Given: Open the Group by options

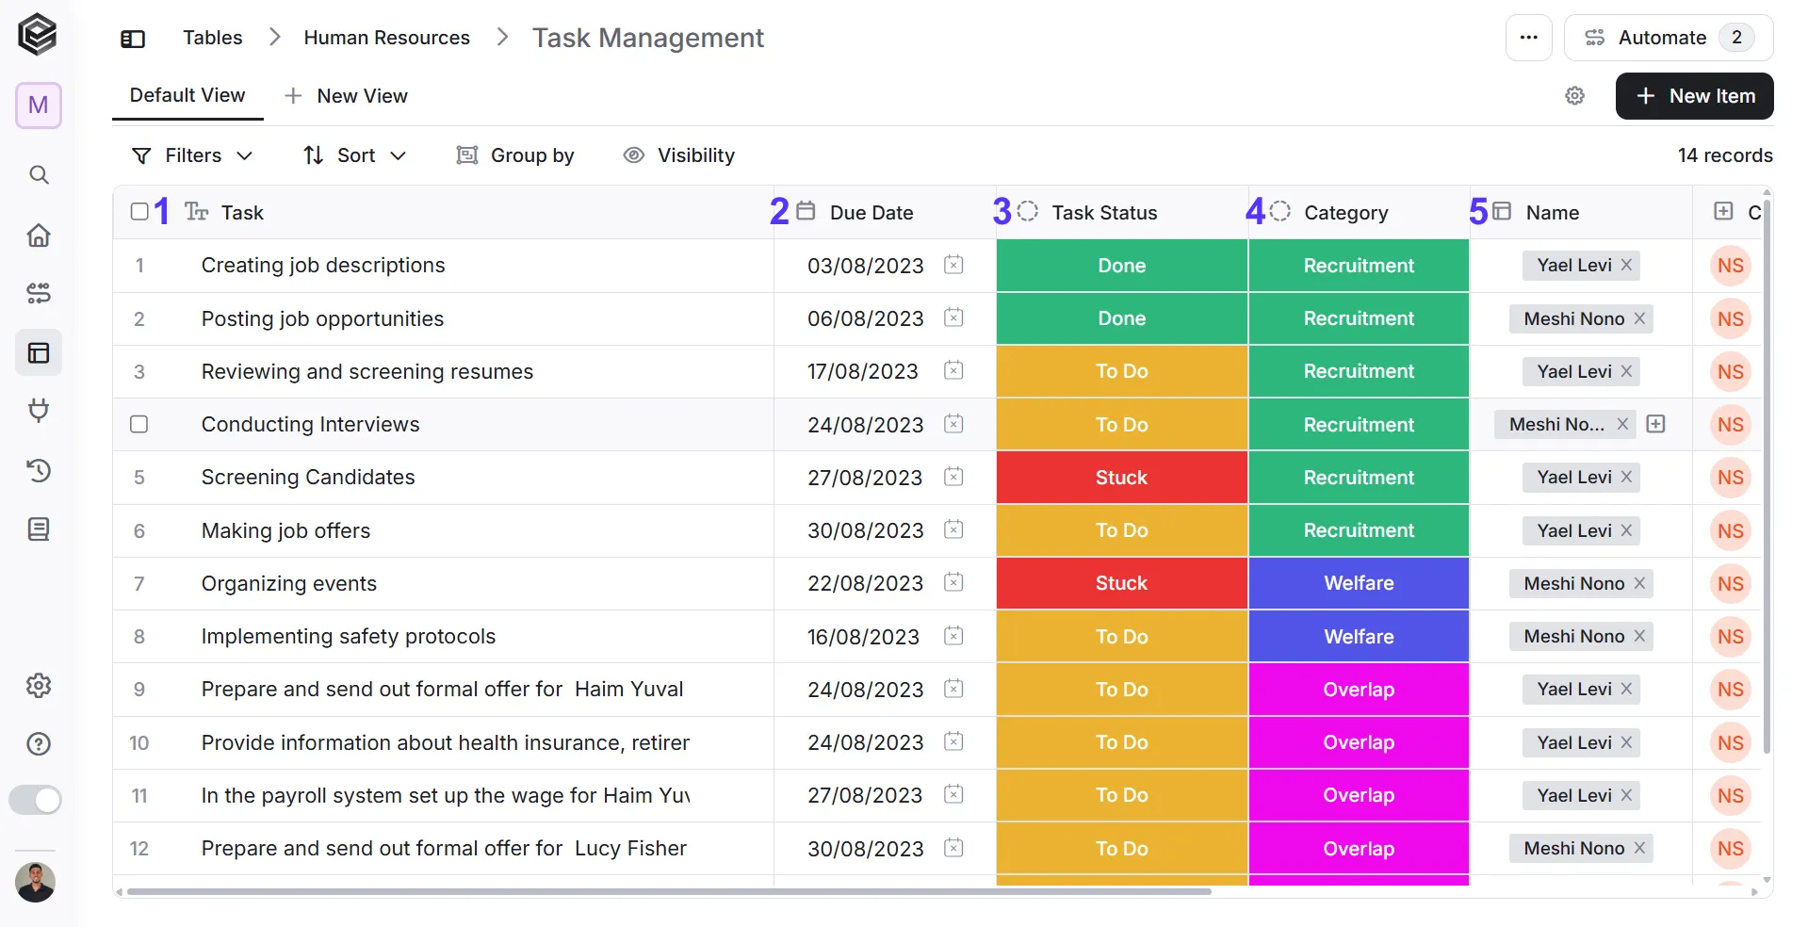Looking at the screenshot, I should [515, 155].
